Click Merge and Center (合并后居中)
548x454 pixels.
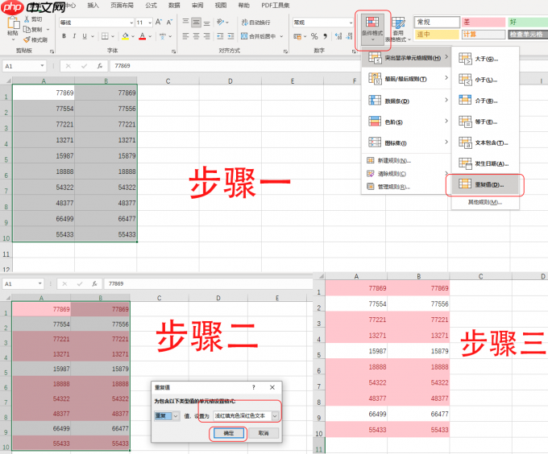point(259,36)
